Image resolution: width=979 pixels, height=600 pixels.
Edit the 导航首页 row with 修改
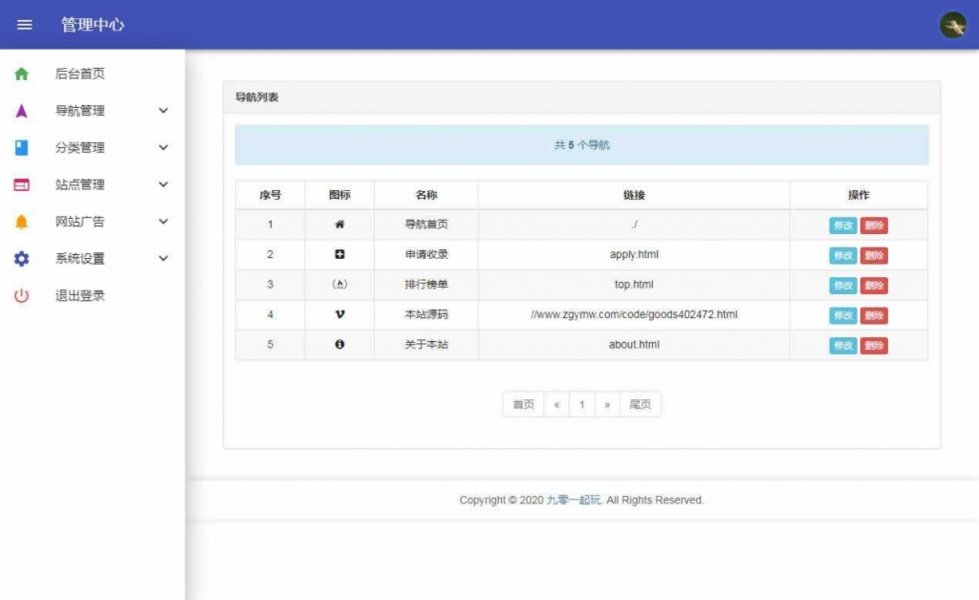843,225
